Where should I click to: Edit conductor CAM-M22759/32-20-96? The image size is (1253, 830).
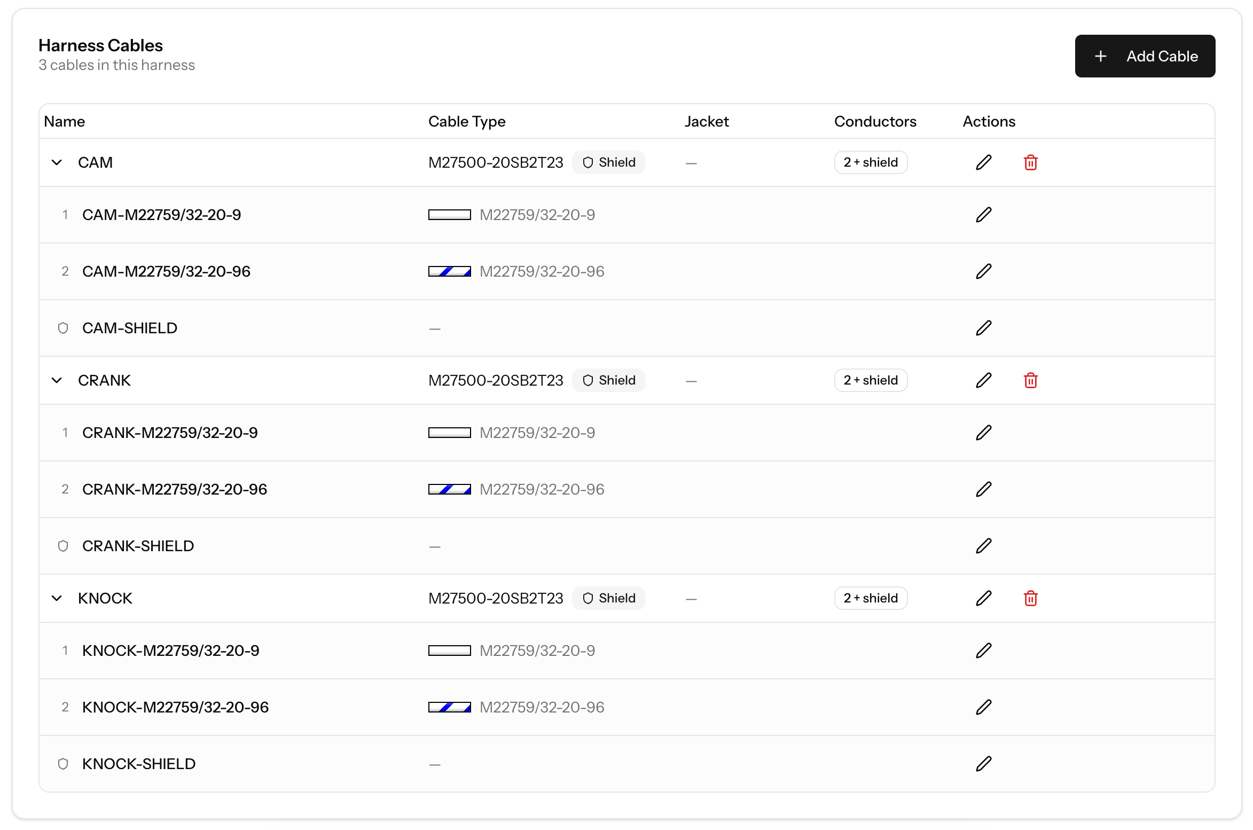984,271
